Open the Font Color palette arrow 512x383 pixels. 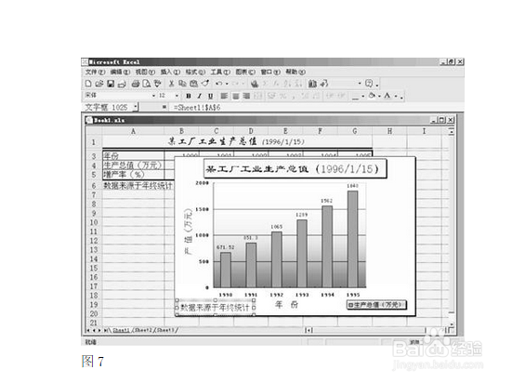(396, 96)
